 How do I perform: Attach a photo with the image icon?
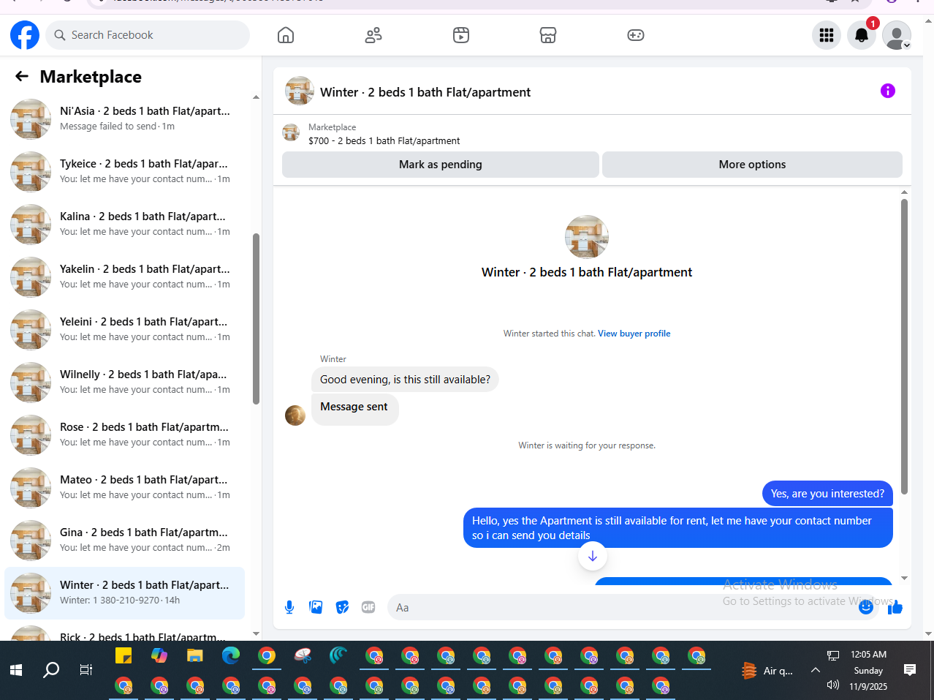[x=316, y=607]
